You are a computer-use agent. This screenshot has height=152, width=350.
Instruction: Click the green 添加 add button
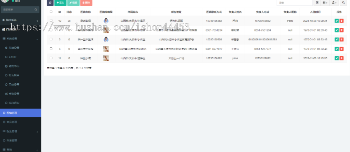tap(60, 3)
